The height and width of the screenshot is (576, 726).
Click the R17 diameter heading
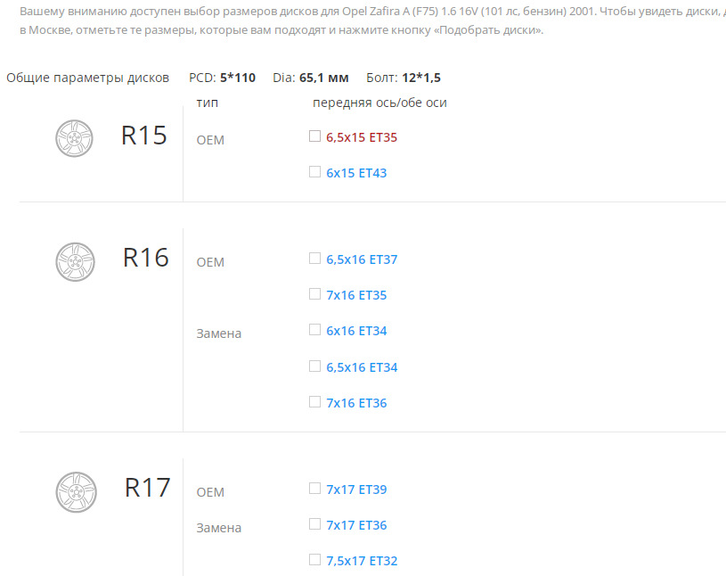pos(147,489)
